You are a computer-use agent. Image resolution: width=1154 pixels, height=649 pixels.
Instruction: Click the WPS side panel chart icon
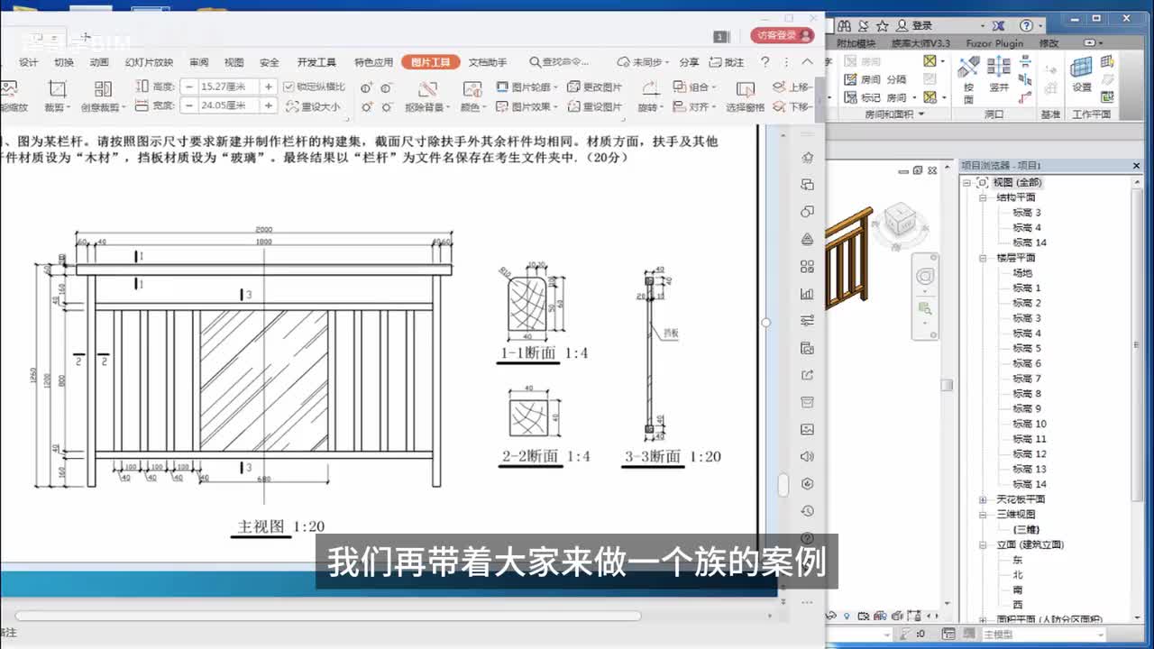(807, 294)
